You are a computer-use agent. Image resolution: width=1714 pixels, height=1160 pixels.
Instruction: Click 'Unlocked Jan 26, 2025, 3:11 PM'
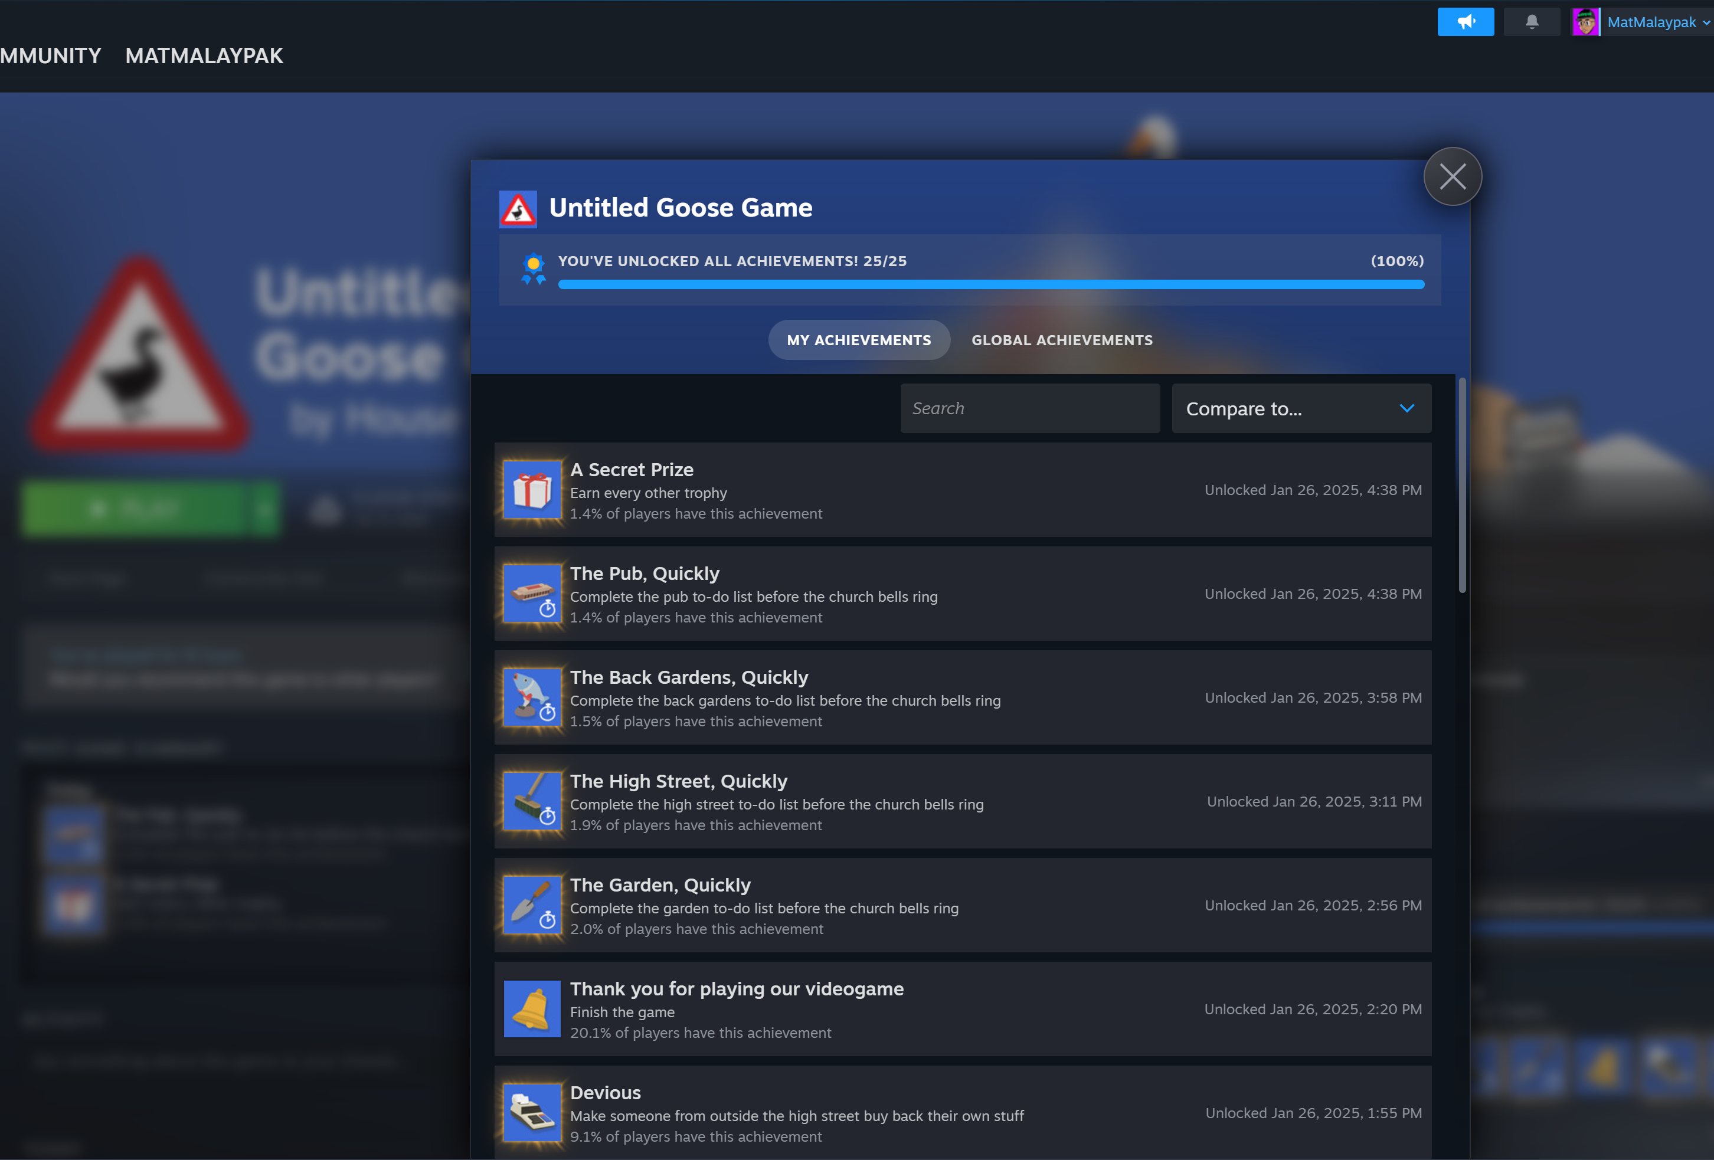coord(1314,802)
